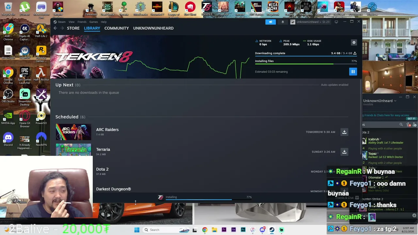Open the Friends menu in Steam
This screenshot has width=418, height=235.
pos(82,22)
